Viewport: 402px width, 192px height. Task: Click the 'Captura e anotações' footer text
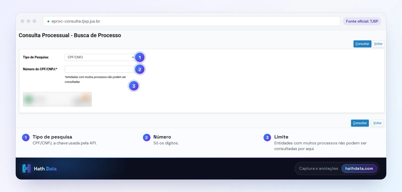(x=319, y=168)
